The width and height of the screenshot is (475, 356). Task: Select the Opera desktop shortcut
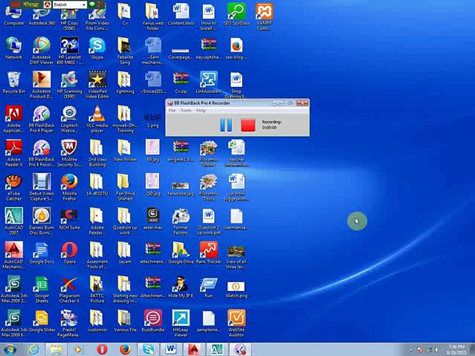click(x=69, y=253)
